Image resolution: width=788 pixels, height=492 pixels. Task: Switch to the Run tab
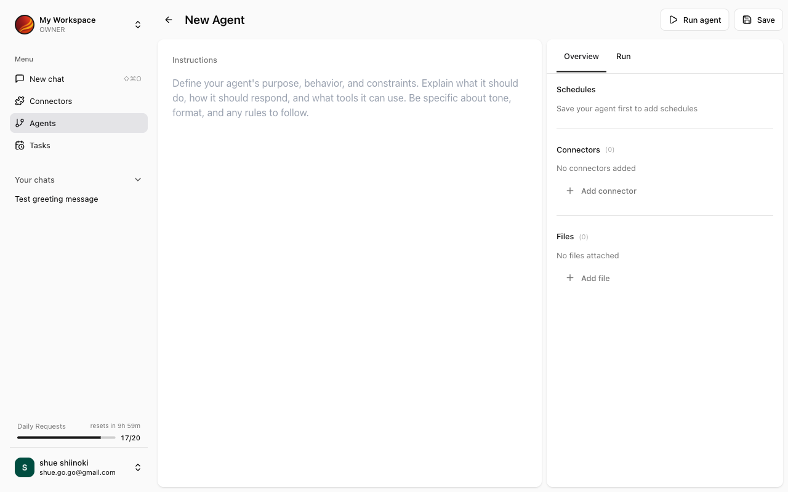click(623, 56)
